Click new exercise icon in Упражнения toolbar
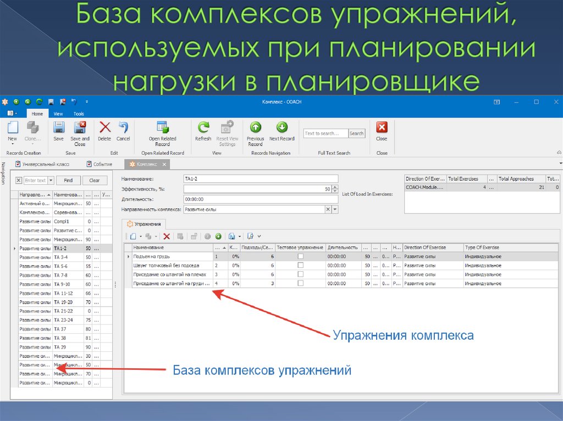Viewport: 563px width, 421px height. (x=133, y=237)
